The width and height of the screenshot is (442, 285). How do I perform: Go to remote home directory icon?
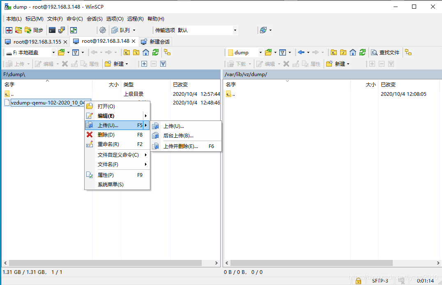[352, 53]
